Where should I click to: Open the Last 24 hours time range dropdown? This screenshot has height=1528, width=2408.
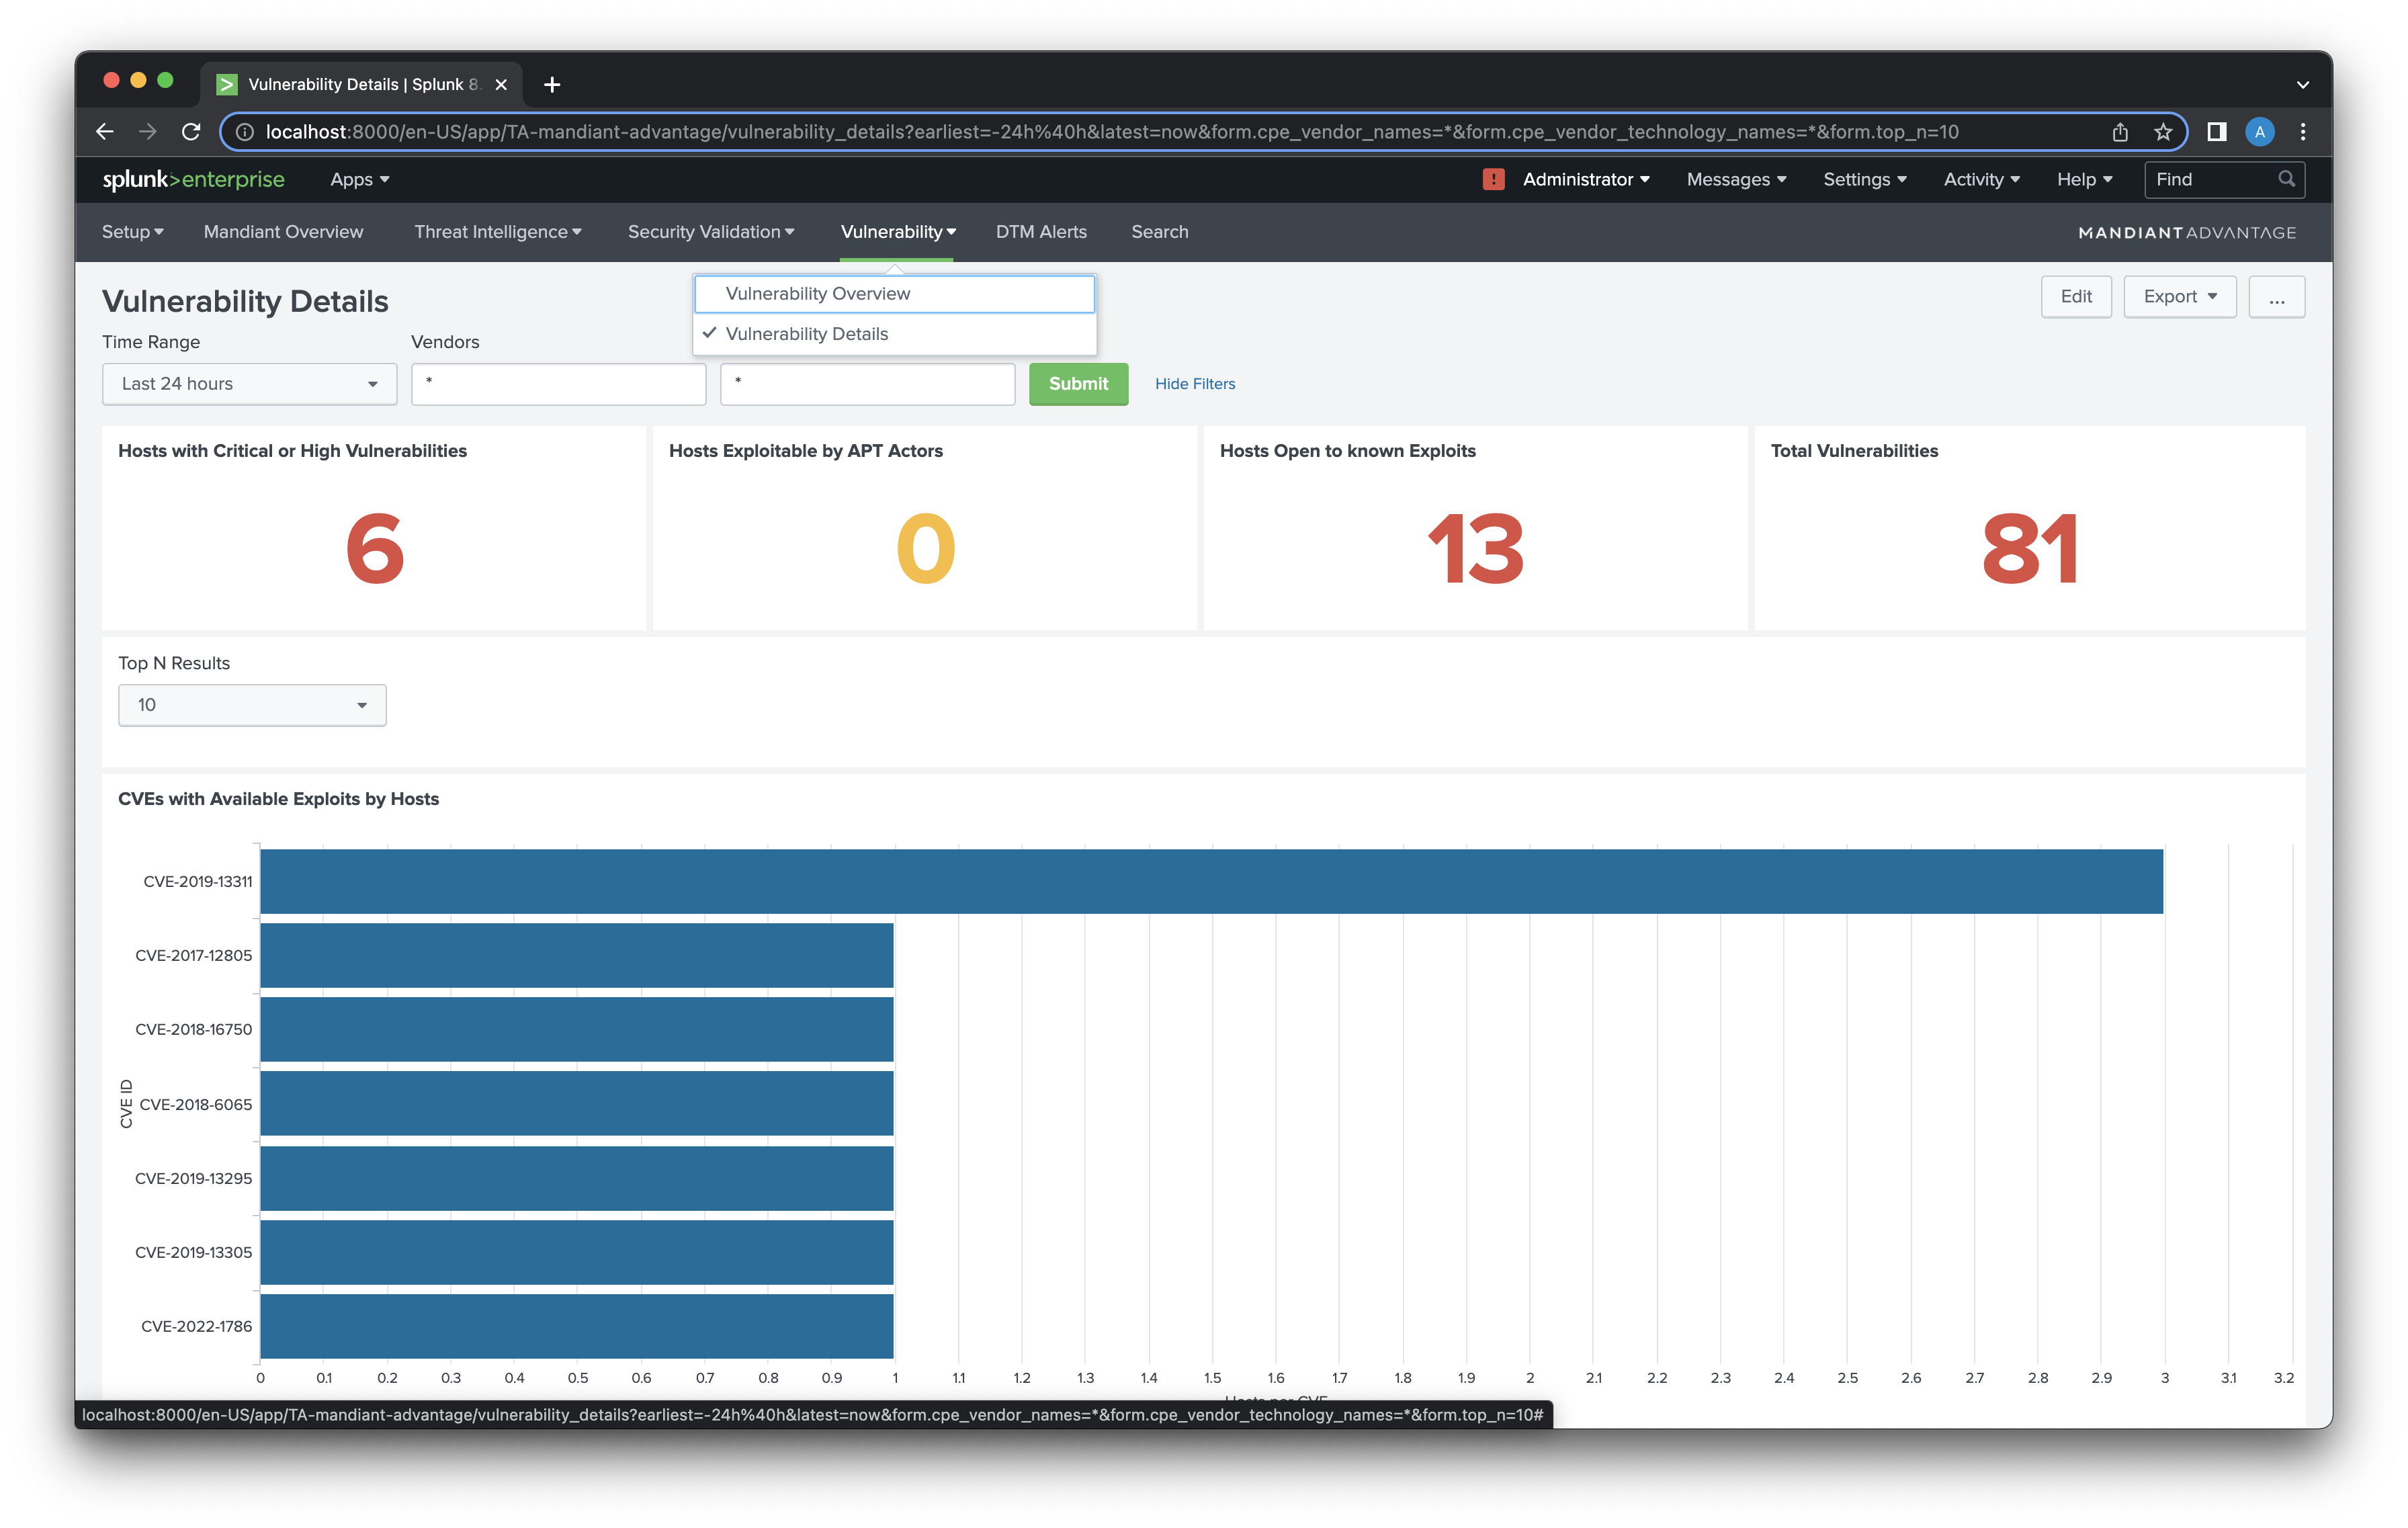tap(249, 384)
